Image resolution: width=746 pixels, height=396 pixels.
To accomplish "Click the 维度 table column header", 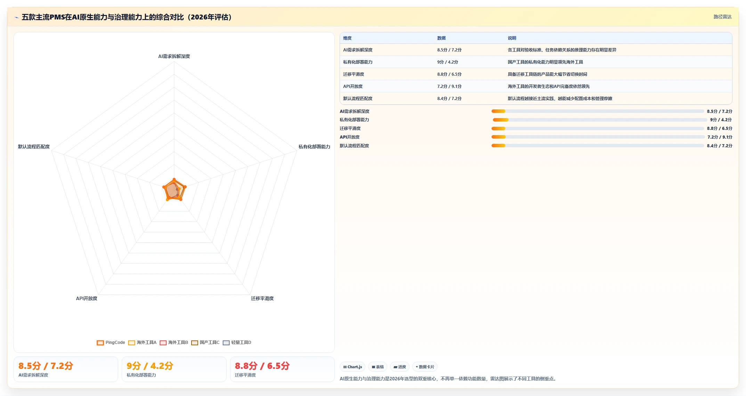I will pos(347,38).
